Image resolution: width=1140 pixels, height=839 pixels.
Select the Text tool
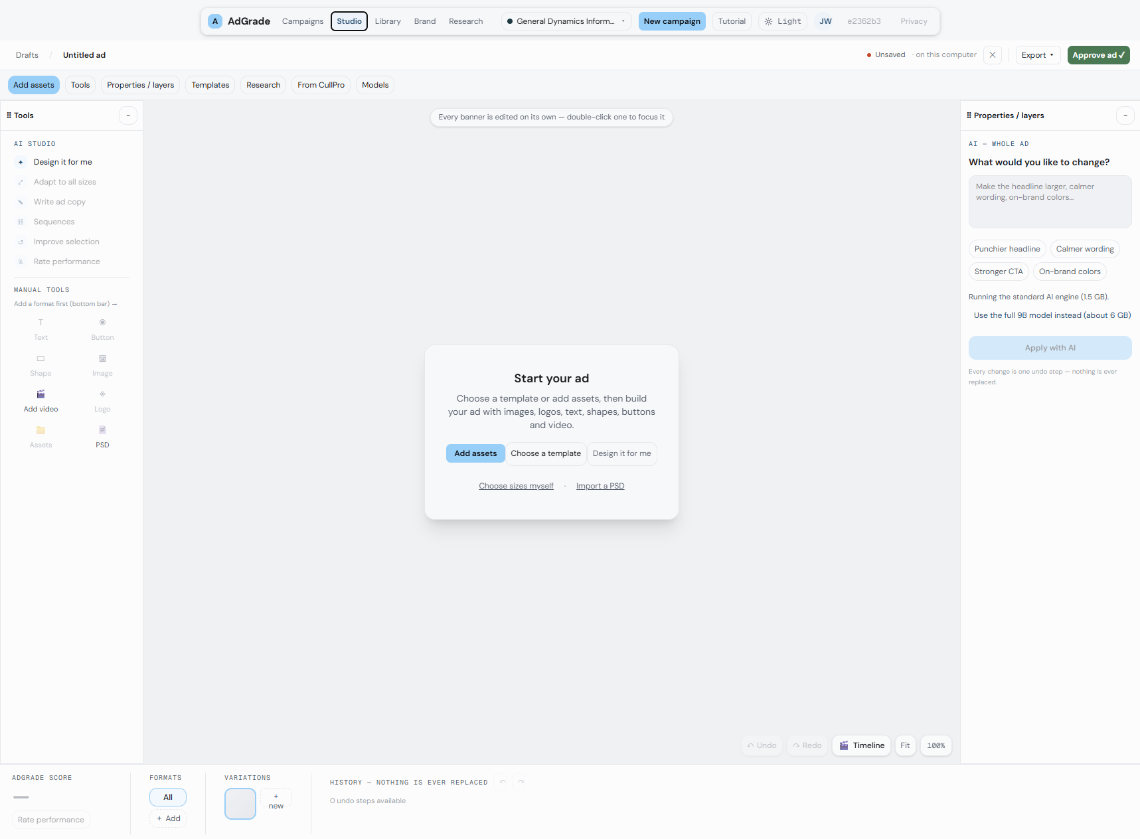(x=41, y=329)
